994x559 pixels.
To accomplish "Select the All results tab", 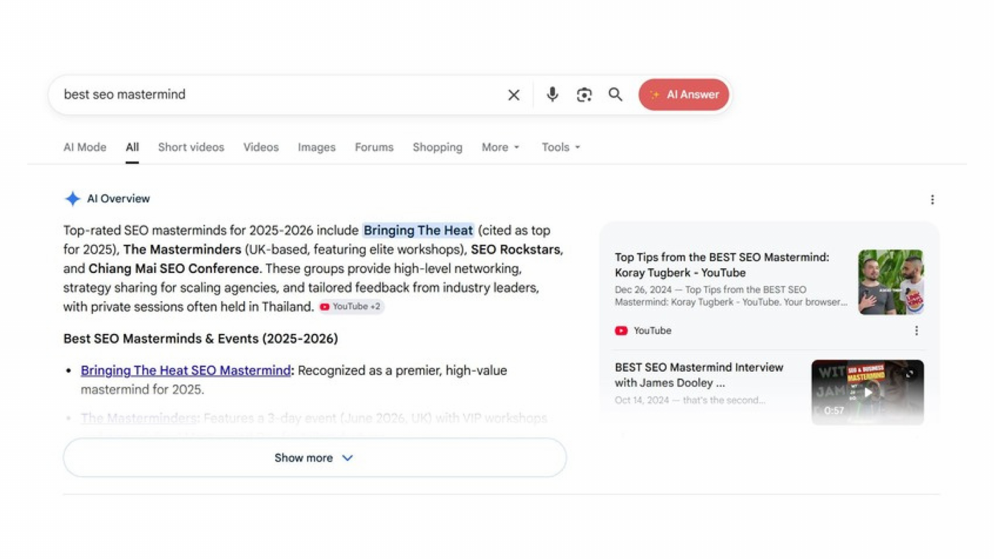I will coord(132,147).
